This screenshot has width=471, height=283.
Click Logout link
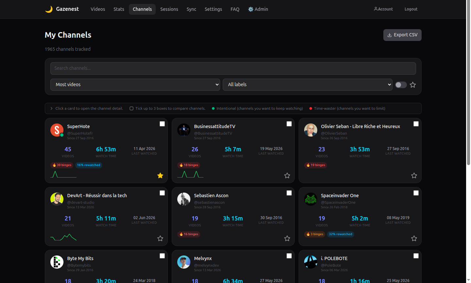[411, 9]
